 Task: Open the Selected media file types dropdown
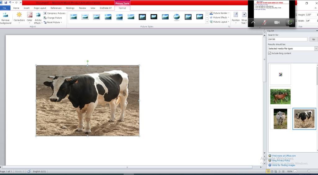click(x=316, y=49)
